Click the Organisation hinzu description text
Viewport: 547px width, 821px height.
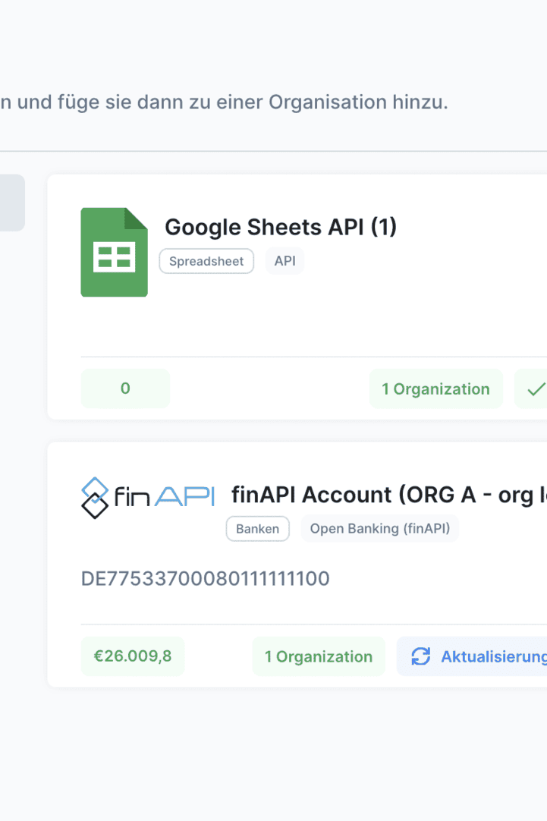[228, 102]
